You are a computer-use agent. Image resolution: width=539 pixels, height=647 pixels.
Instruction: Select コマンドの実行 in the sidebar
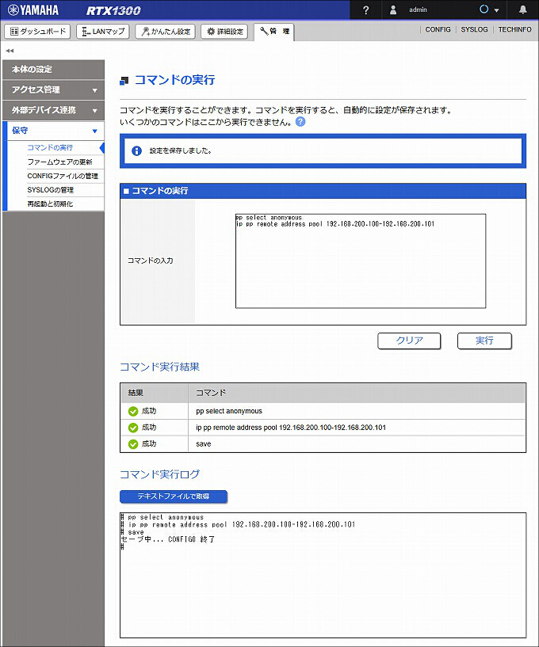pyautogui.click(x=50, y=147)
